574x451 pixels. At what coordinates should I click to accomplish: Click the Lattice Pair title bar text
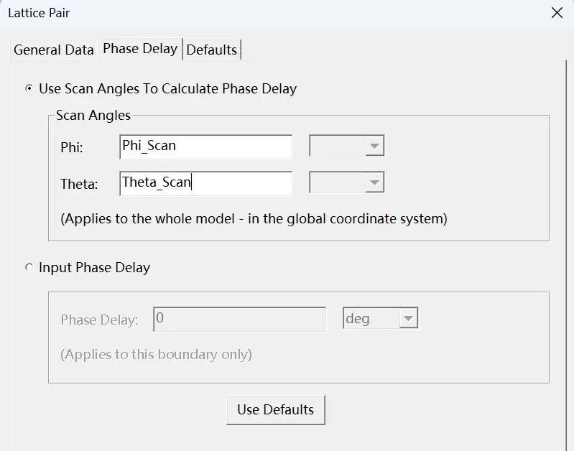click(x=39, y=13)
